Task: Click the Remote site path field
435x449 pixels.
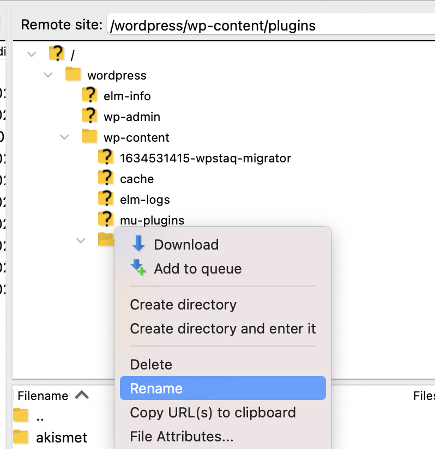Action: [270, 25]
